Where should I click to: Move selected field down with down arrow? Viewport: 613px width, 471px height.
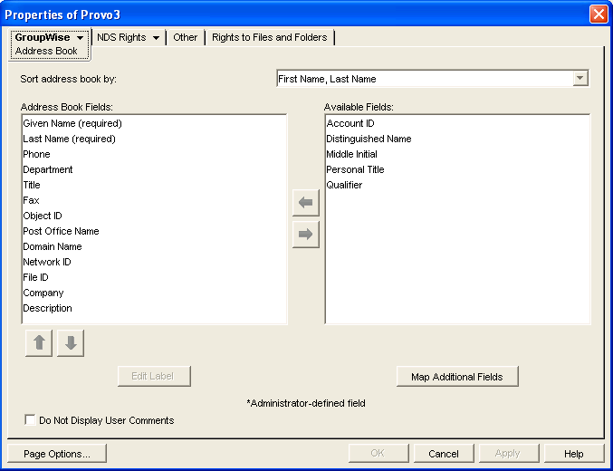pos(71,343)
